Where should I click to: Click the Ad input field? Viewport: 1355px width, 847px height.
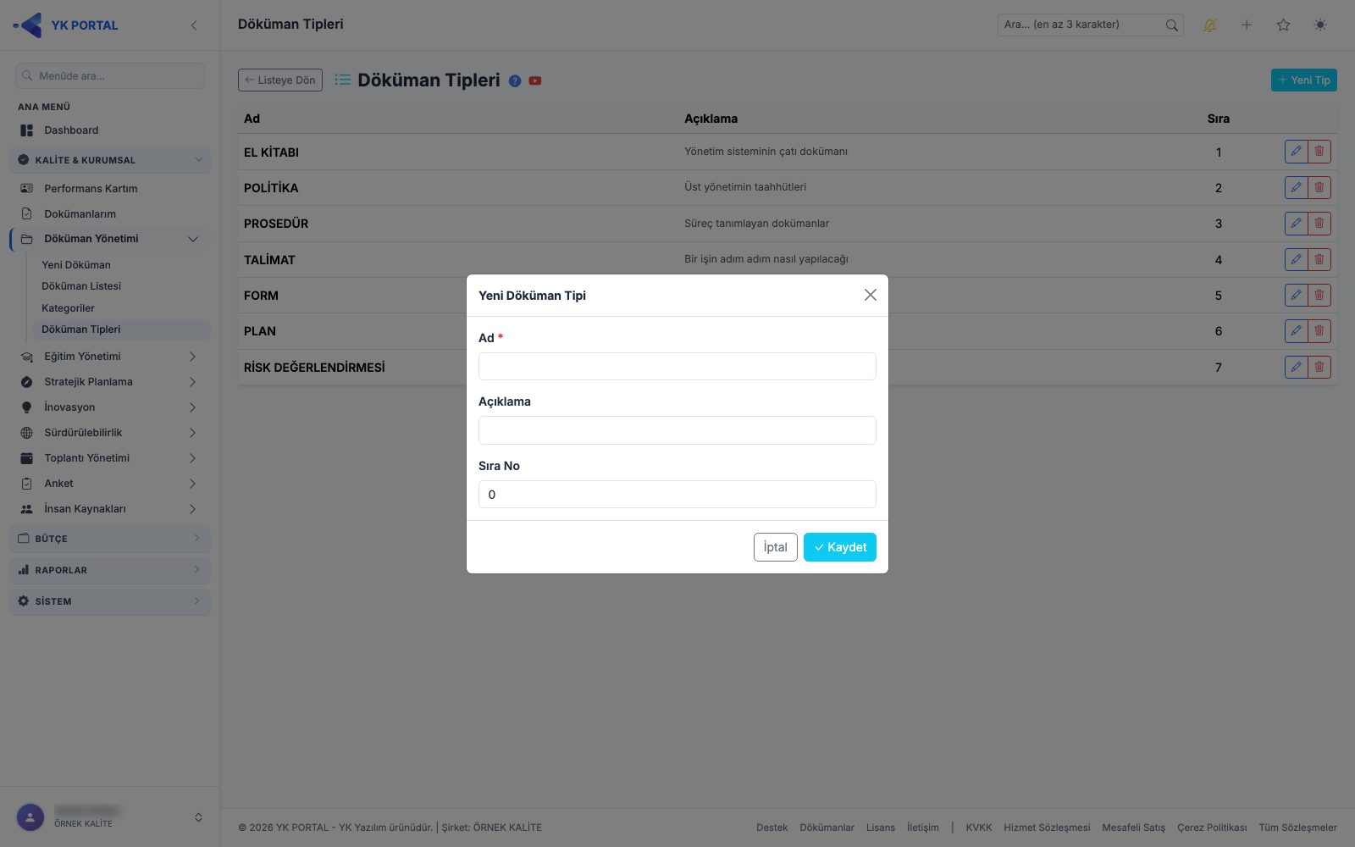pyautogui.click(x=677, y=366)
